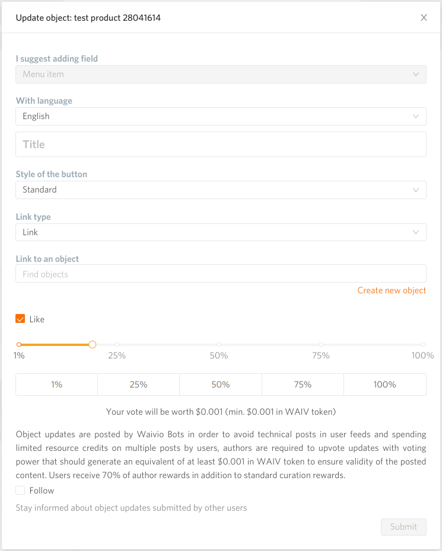Select the 1% vote preset button

[56, 385]
